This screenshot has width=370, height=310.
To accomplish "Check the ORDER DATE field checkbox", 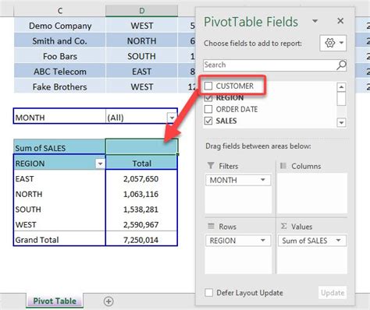I will coord(208,109).
